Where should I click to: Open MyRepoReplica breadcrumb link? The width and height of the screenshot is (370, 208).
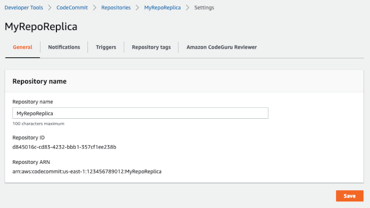tap(162, 8)
